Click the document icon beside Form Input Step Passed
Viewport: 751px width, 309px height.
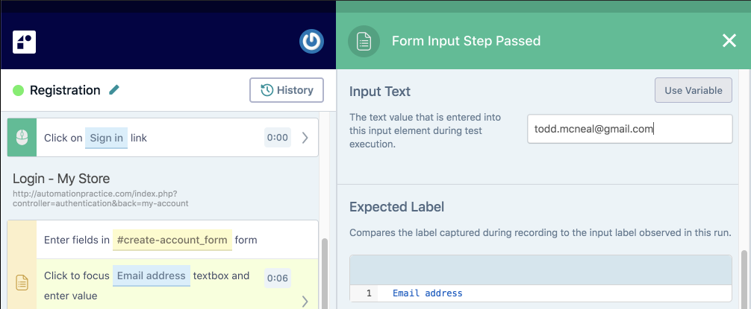pos(364,42)
